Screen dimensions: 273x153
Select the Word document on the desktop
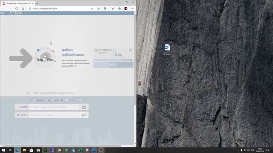167,50
